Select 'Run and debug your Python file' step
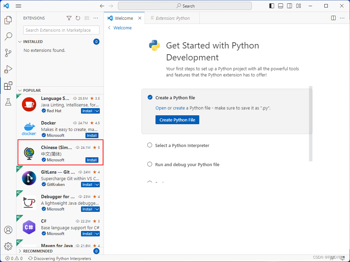Viewport: 350px width, 262px height. tap(187, 164)
